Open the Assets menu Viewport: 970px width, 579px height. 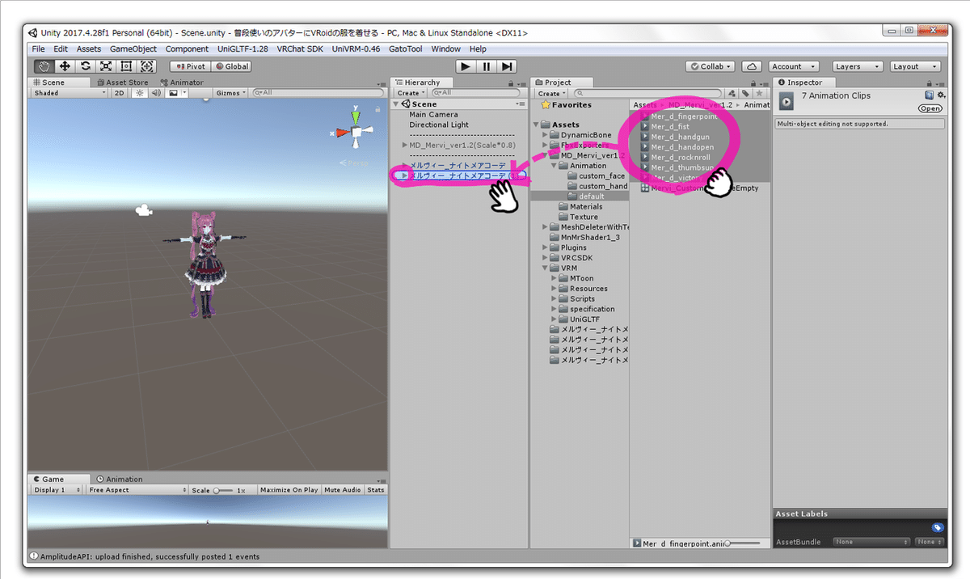click(x=89, y=49)
